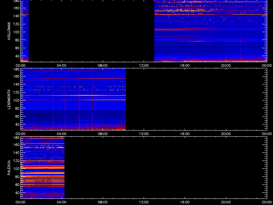273x205 pixels.
Task: Click the LEARMONTH station axis label
Action: pyautogui.click(x=9, y=99)
